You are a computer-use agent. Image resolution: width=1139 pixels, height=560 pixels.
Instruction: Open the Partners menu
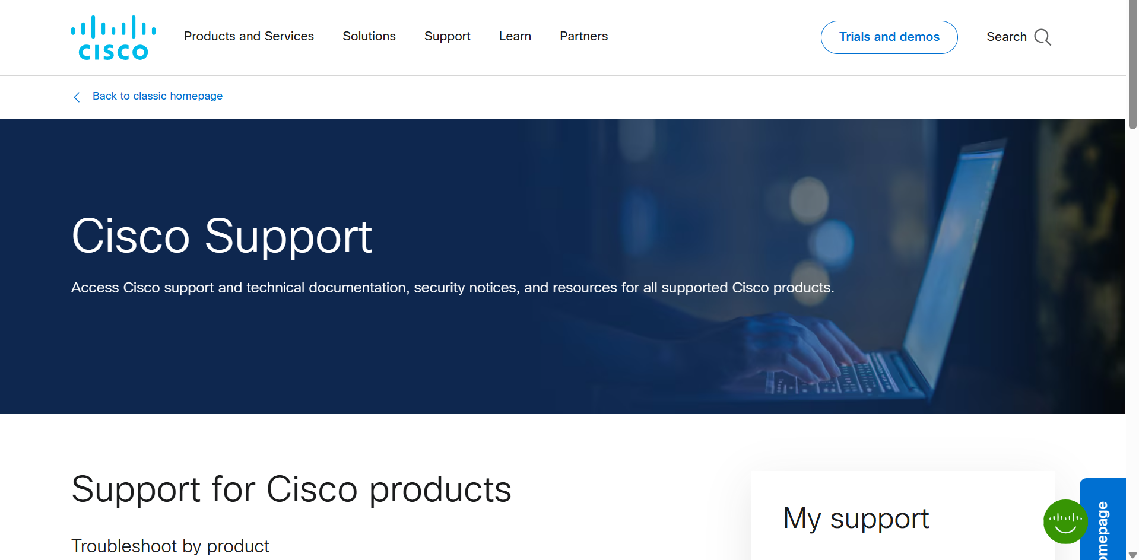(584, 36)
